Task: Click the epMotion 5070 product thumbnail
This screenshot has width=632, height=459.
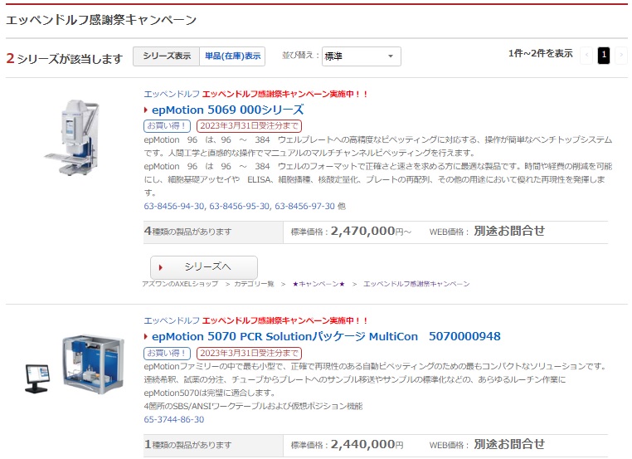Action: point(75,364)
